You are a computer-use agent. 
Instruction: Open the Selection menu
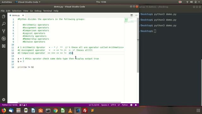[17, 11]
